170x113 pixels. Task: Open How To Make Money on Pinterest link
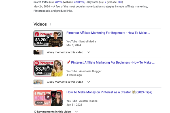click(x=109, y=92)
